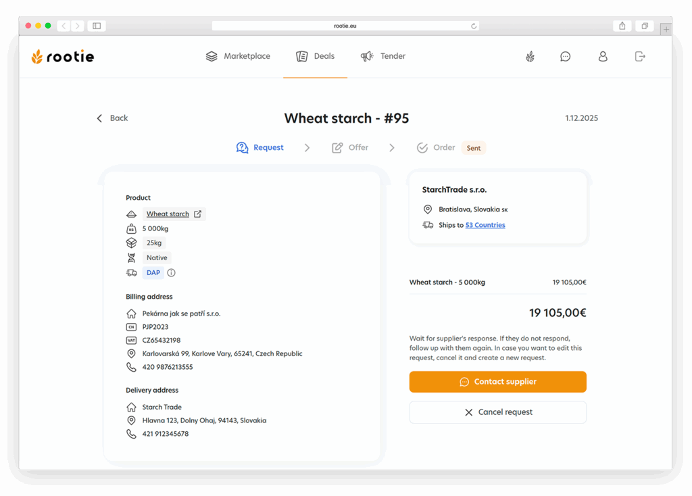Open the user profile icon
Screen dimensions: 692x496
click(603, 57)
